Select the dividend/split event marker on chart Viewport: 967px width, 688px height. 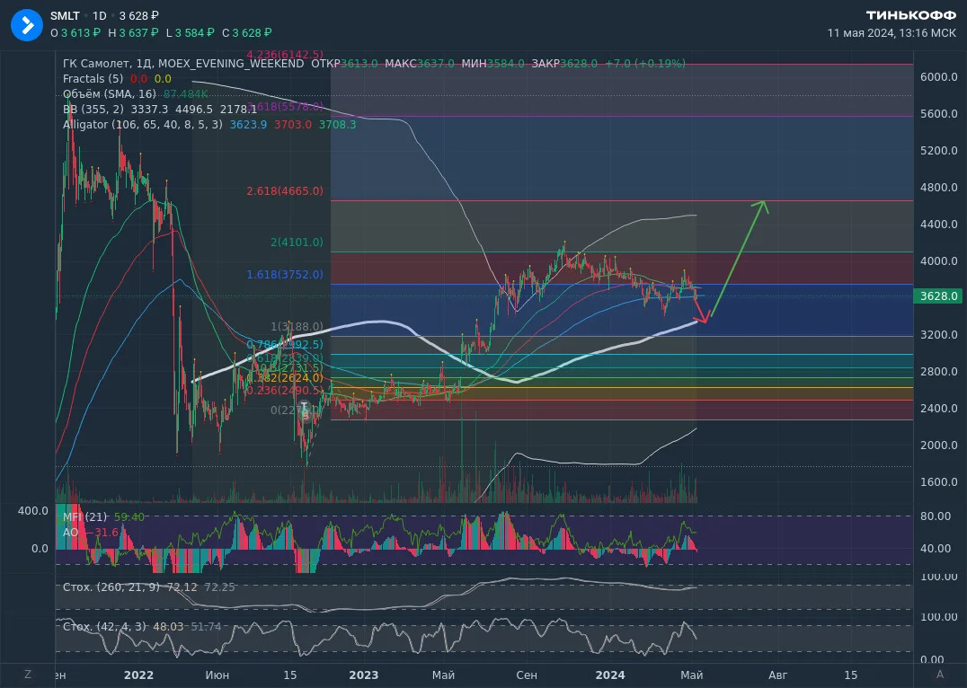tap(304, 411)
